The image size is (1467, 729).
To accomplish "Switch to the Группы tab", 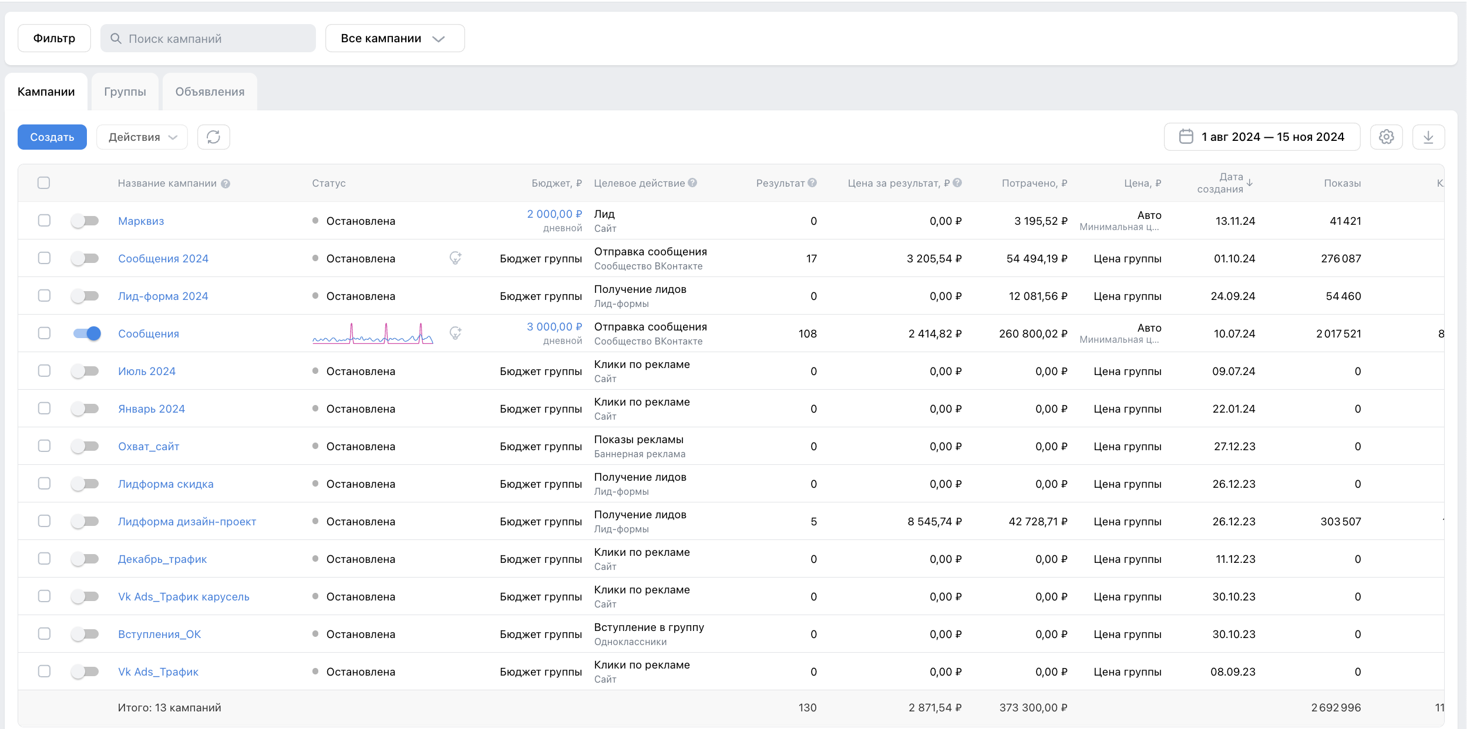I will (x=125, y=92).
